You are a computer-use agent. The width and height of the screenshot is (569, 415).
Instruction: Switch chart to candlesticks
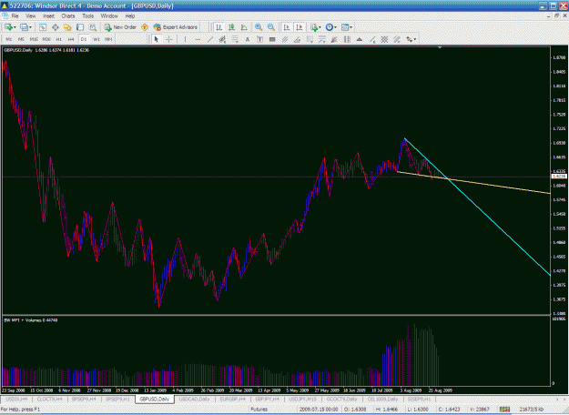[231, 27]
